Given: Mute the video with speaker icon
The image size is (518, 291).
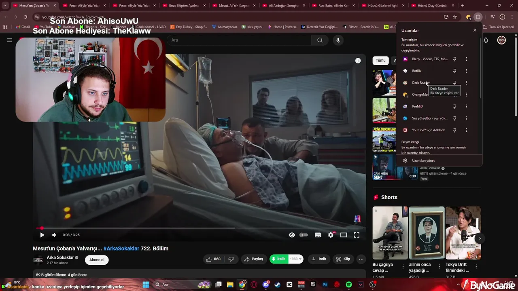Looking at the screenshot, I should (54, 235).
